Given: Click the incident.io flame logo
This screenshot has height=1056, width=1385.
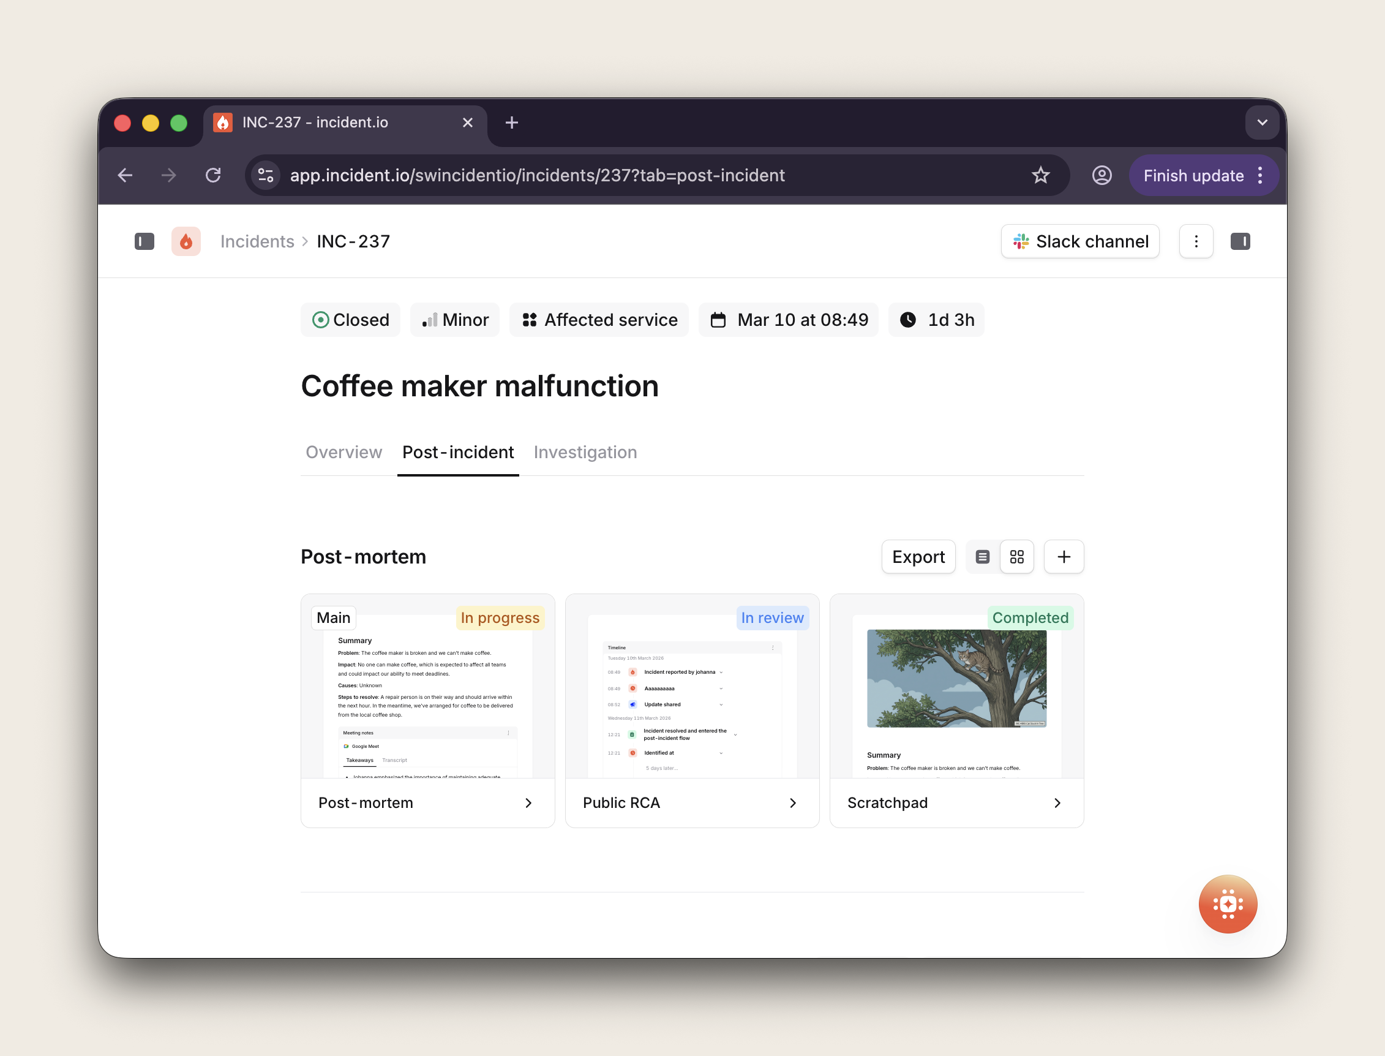Looking at the screenshot, I should pyautogui.click(x=186, y=241).
